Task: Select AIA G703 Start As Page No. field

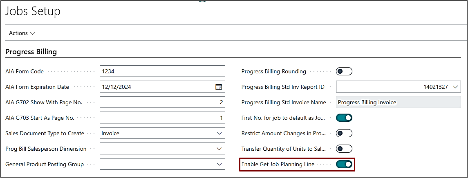Action: coord(162,118)
